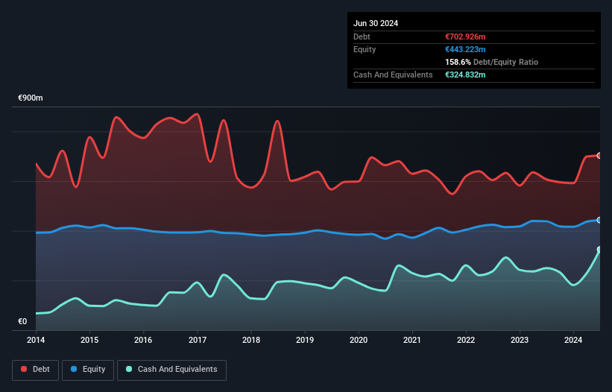Click the 2017 x-axis label
This screenshot has height=392, width=612.
coord(197,340)
